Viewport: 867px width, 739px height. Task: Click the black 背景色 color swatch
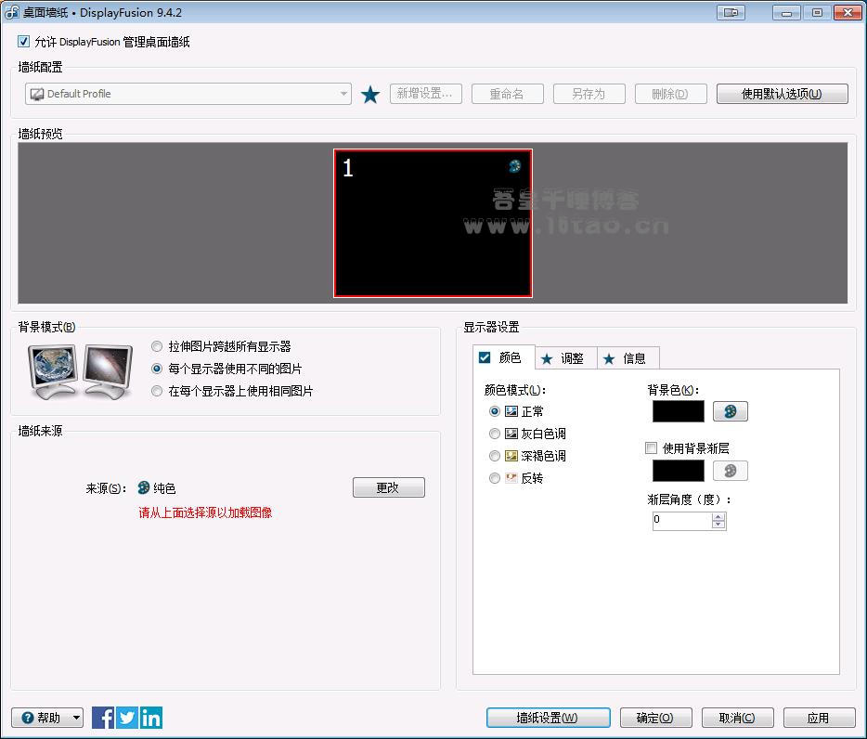click(x=678, y=411)
